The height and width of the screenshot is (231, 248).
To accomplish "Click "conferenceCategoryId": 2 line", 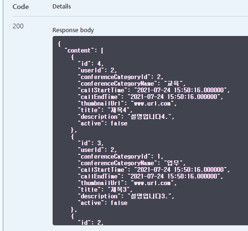I will pos(120,77).
